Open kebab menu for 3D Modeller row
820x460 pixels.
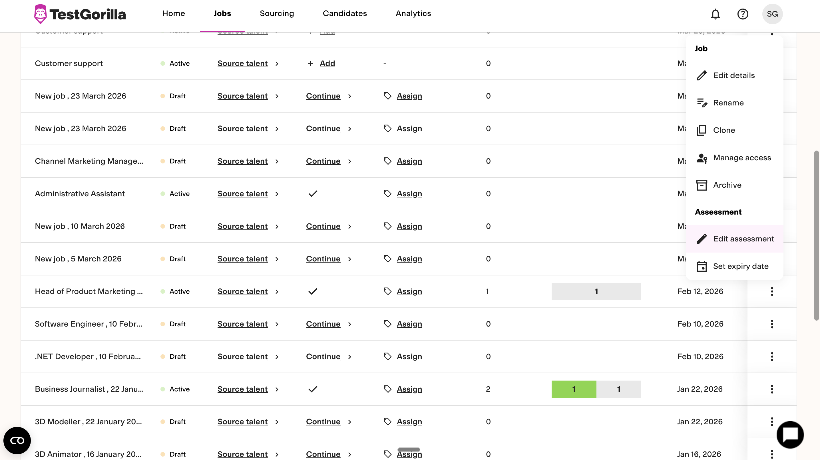tap(772, 421)
